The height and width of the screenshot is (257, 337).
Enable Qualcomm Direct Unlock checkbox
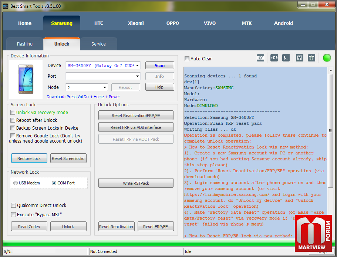coord(14,206)
